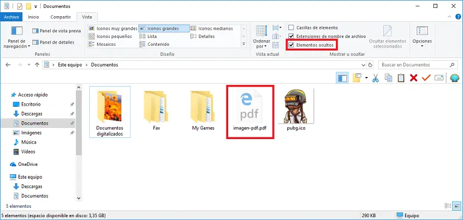Switch to details view status bar icon
Screen dimensions: 463x220
(x=448, y=206)
